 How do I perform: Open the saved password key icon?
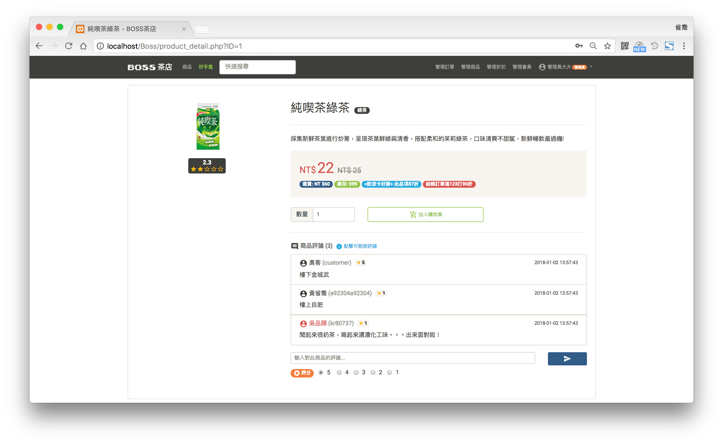(x=579, y=46)
